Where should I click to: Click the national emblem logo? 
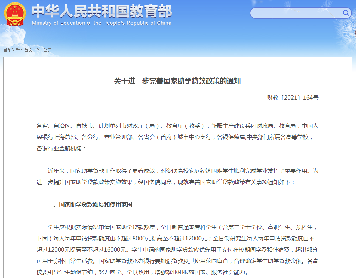coord(15,14)
